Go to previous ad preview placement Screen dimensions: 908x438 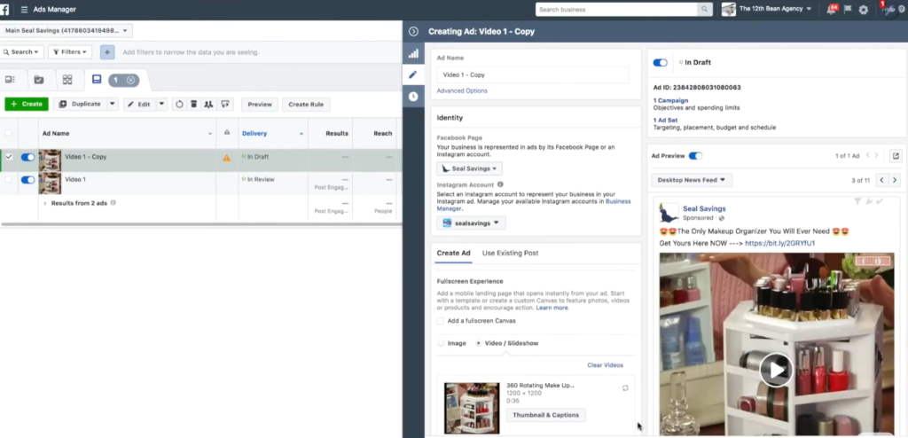click(x=881, y=180)
